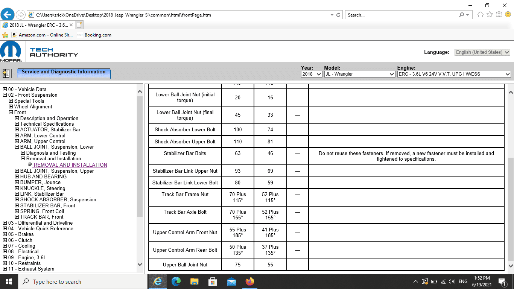Open the browser Tools gear icon
Viewport: 514px width, 289px height.
499,15
